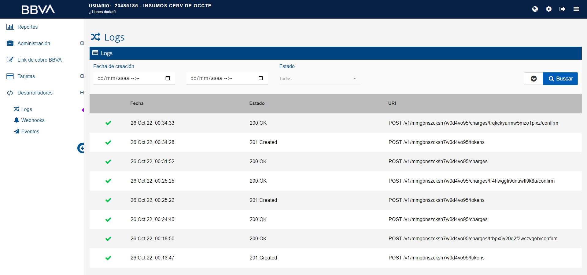The image size is (587, 275).
Task: Click the green check for 00:18:47 log
Action: (108, 258)
